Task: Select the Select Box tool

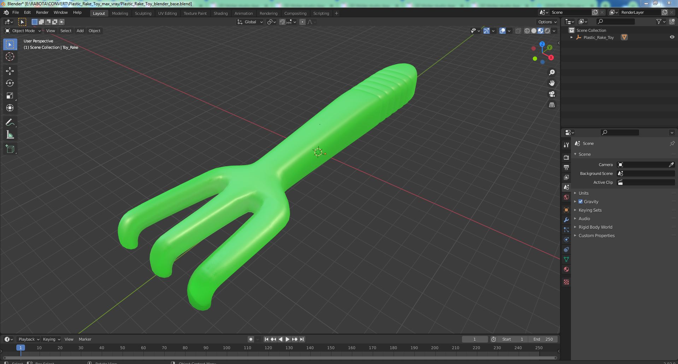Action: click(10, 45)
